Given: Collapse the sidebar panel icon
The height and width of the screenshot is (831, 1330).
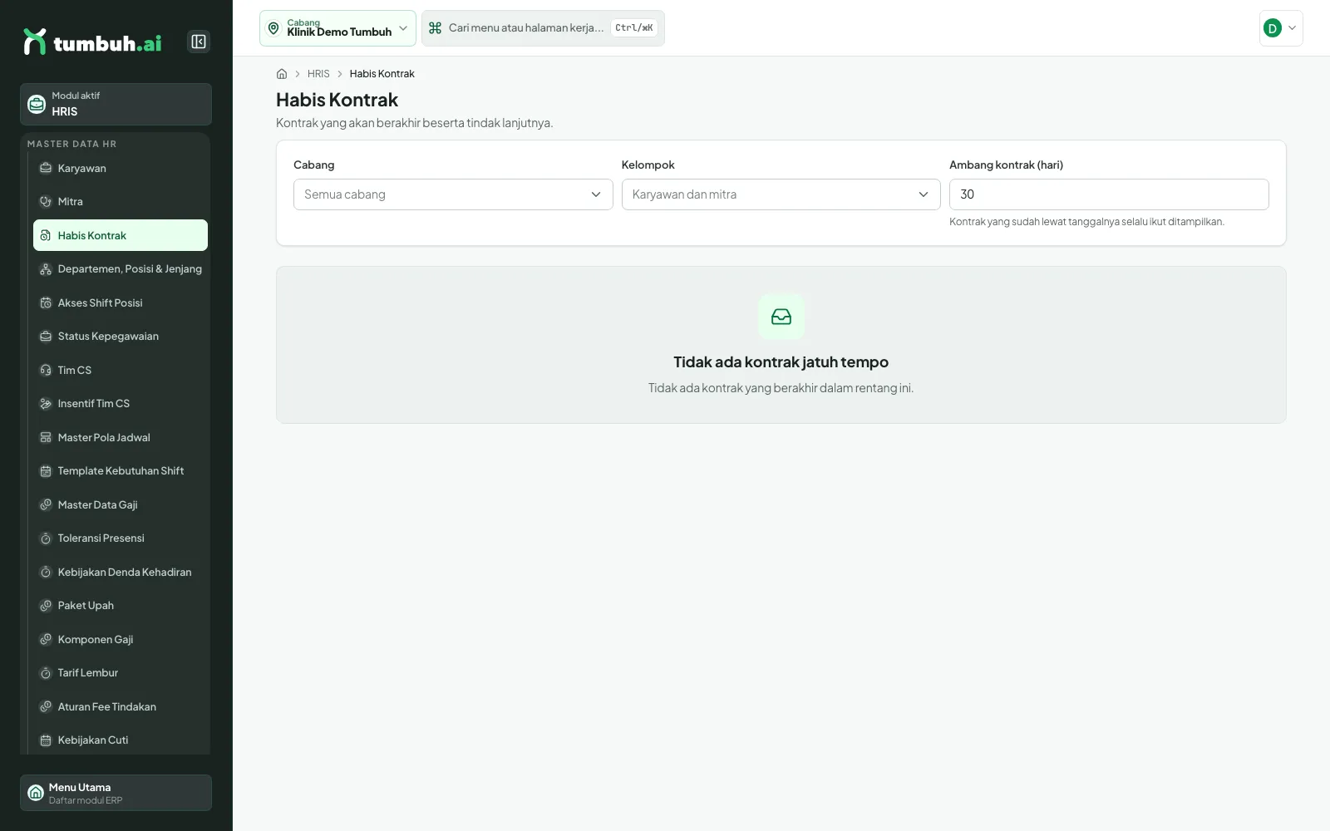Looking at the screenshot, I should tap(199, 42).
